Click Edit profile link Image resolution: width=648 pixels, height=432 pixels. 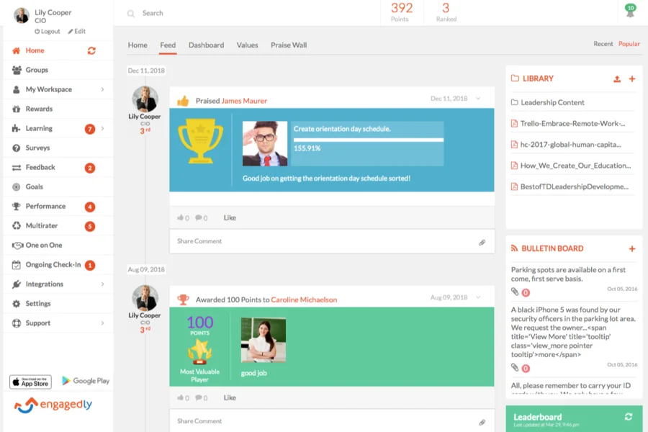(x=77, y=32)
